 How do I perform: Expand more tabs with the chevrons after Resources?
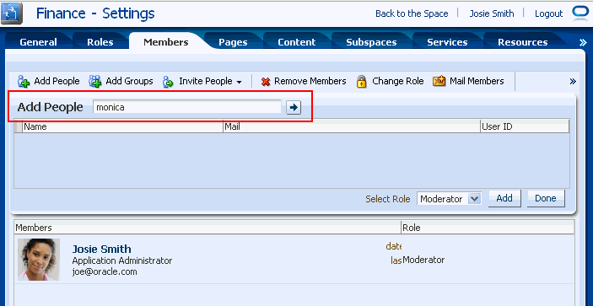point(583,43)
